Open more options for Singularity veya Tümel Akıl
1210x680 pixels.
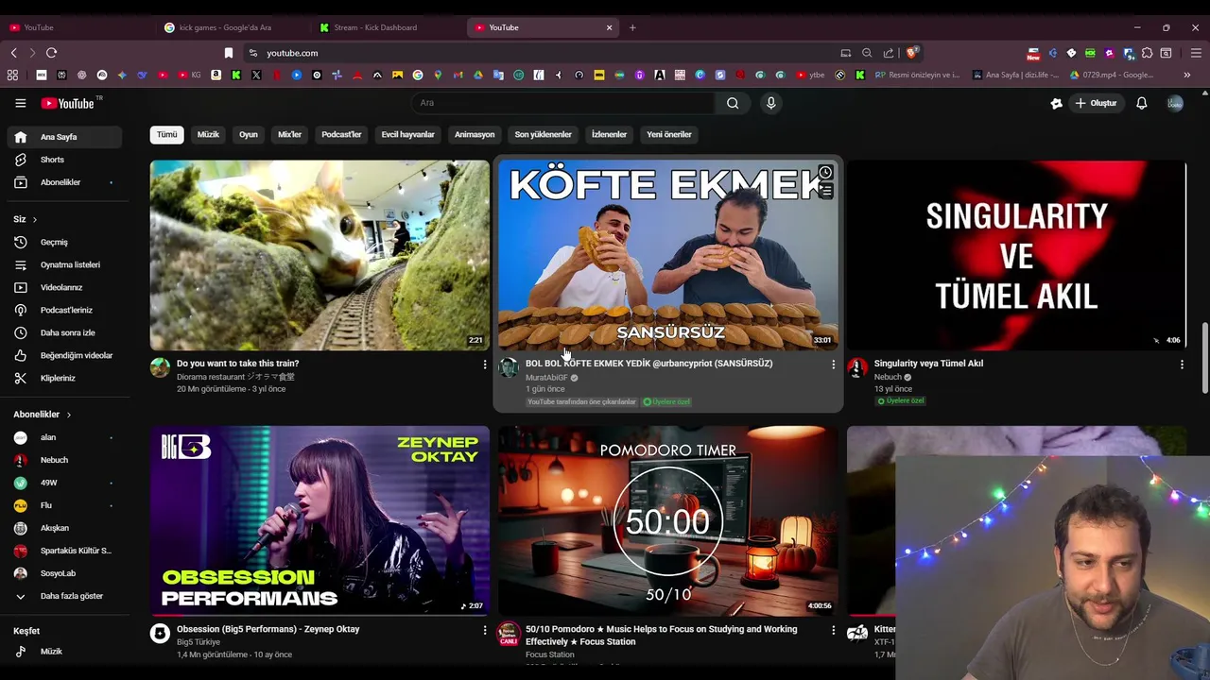(1182, 365)
